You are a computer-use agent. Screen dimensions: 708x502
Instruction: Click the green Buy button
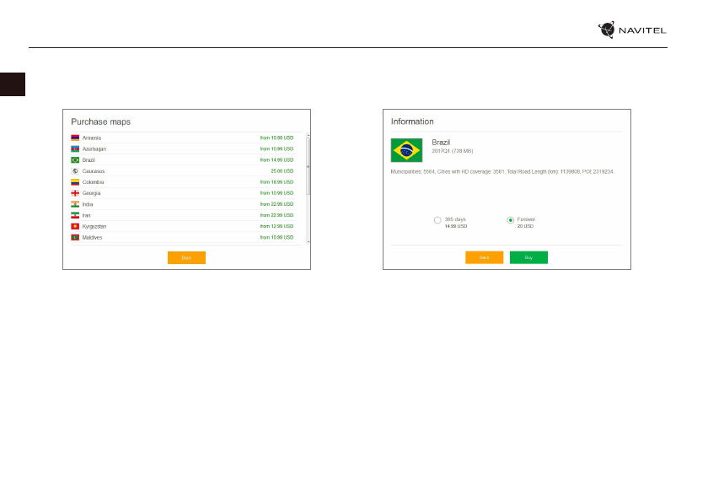(x=528, y=257)
